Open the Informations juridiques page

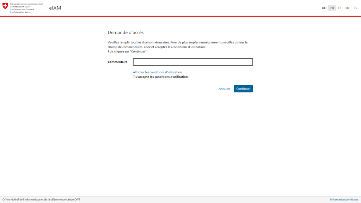[x=344, y=199]
